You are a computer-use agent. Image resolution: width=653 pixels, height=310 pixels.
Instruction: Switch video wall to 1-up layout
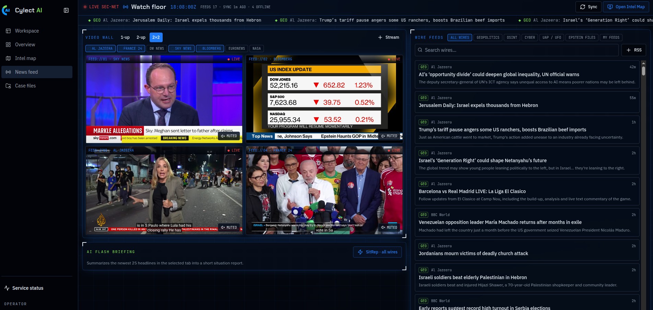[x=125, y=37]
